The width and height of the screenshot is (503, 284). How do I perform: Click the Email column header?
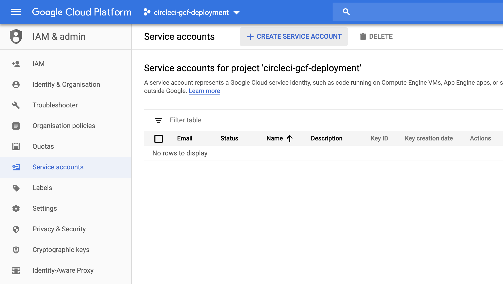tap(185, 138)
